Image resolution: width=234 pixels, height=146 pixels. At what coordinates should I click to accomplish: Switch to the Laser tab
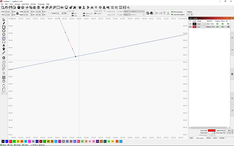coord(191,138)
